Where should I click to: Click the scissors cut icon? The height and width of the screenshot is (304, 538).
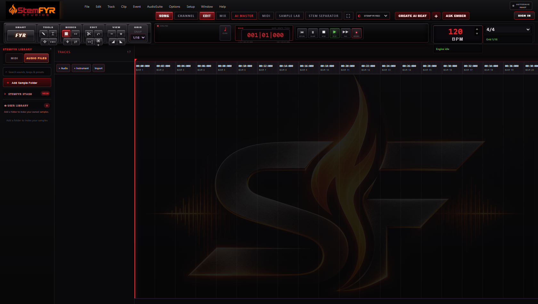click(x=89, y=34)
